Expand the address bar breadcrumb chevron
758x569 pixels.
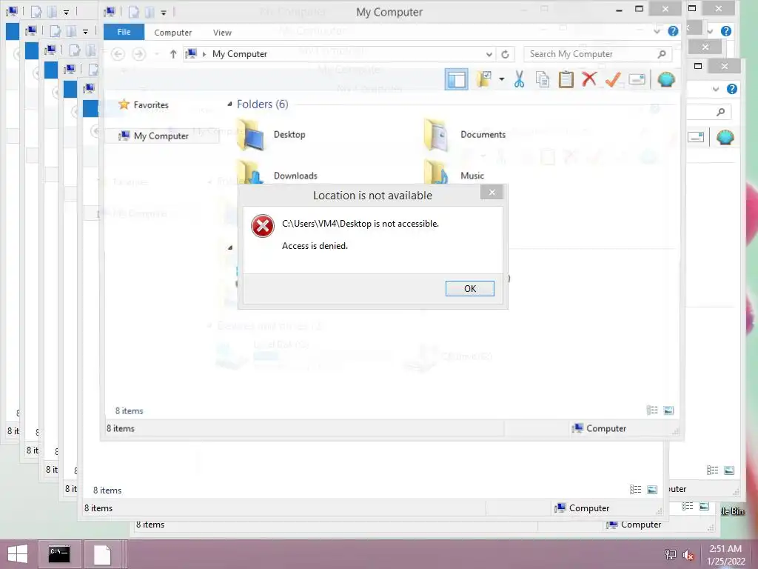point(204,53)
